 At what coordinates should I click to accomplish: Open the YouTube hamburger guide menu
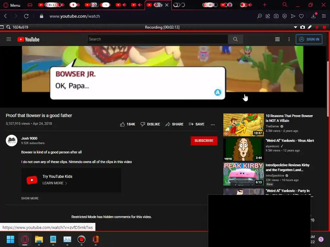point(9,39)
